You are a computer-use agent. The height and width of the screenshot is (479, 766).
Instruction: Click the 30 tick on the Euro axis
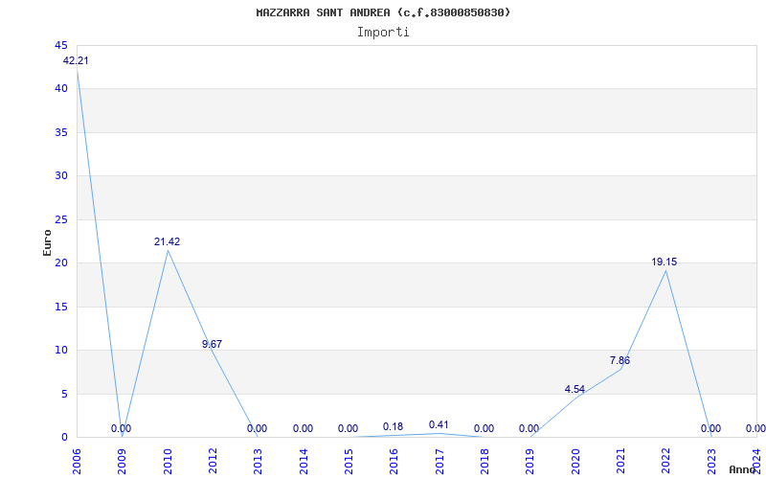tap(61, 176)
